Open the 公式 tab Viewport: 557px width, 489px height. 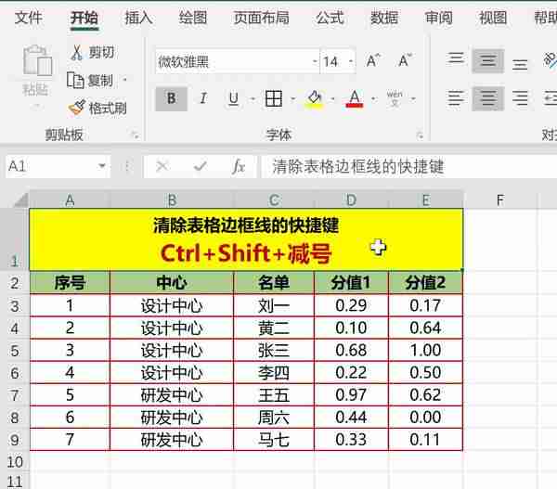pos(330,18)
